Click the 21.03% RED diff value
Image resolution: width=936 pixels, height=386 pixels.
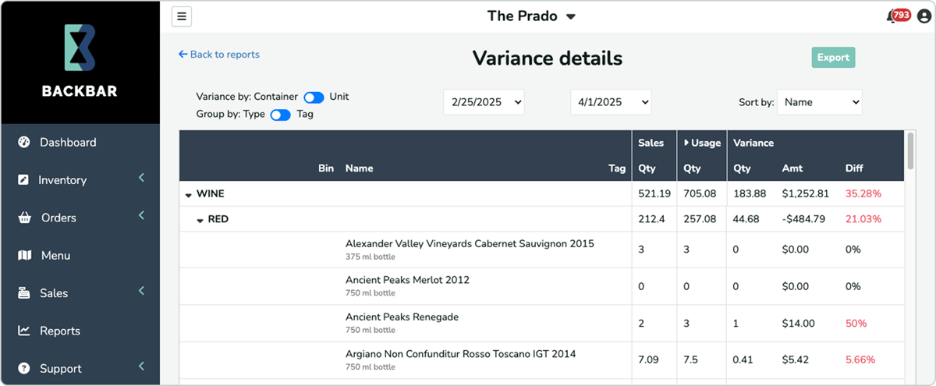coord(863,219)
